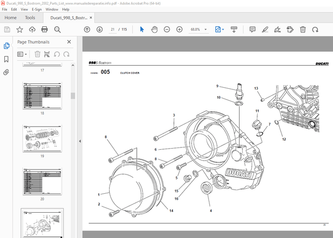The height and width of the screenshot is (238, 333).
Task: Open the View menu
Action: click(24, 9)
